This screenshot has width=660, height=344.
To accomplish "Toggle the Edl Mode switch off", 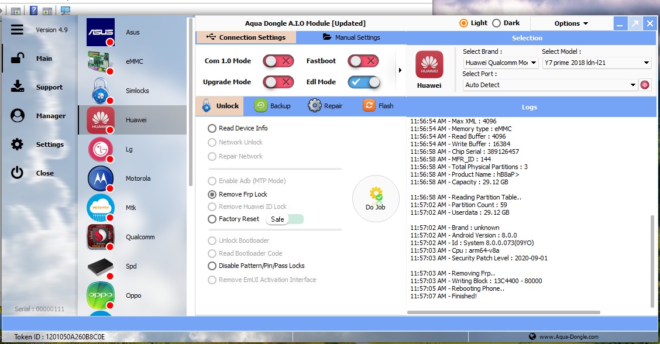I will (x=364, y=82).
